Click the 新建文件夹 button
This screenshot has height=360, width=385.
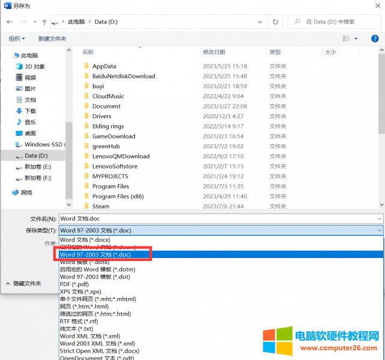52,38
